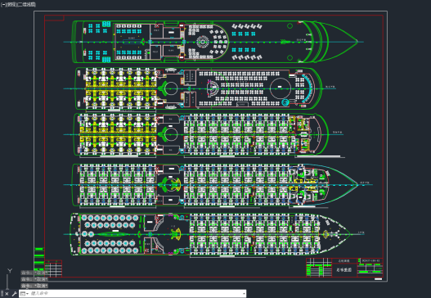431x298 pixels.
Task: Open the 二维线框 visual style menu
Action: pos(27,4)
